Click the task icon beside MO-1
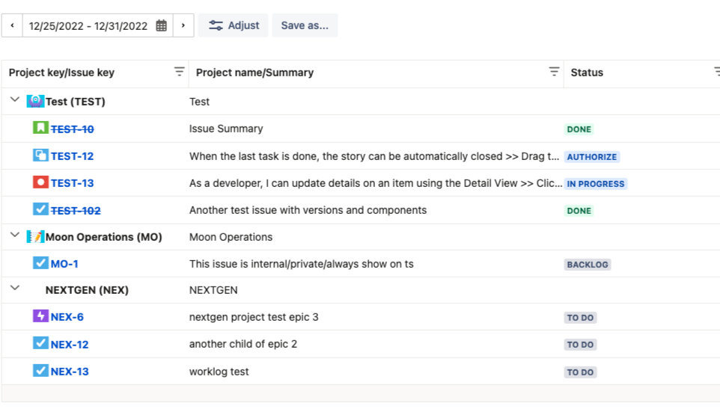The image size is (720, 409). [40, 263]
